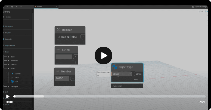
Task: Expand the Display library category
Action: click(7, 33)
